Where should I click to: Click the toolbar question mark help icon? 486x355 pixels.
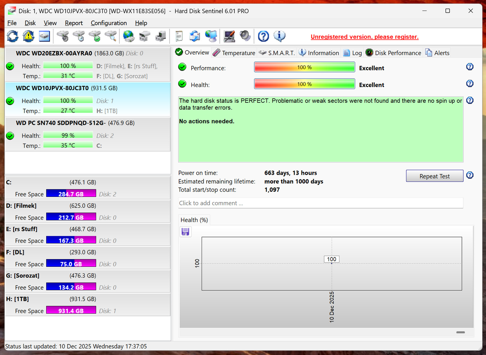coord(263,36)
